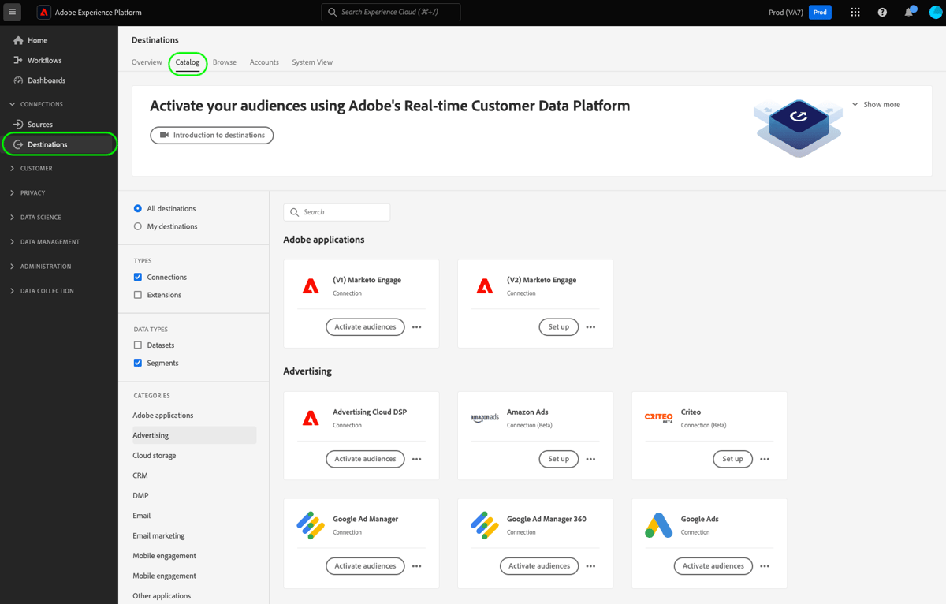Screen dimensions: 946x604
Task: Click Introduction to destinations button
Action: pos(211,135)
